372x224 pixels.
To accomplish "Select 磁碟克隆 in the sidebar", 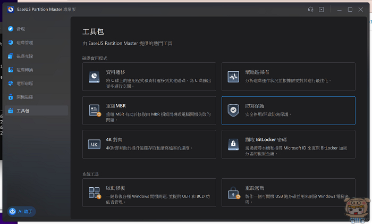I will [x=24, y=56].
